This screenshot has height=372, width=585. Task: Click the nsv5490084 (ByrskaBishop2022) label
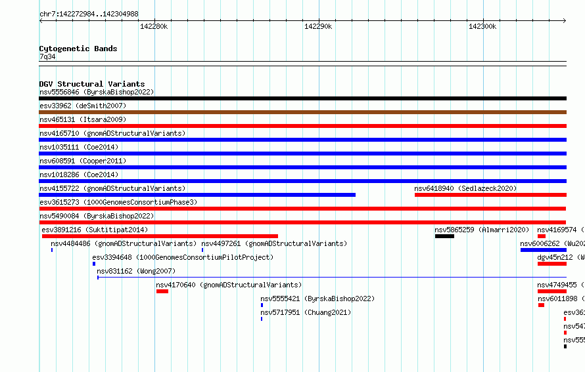(x=97, y=216)
